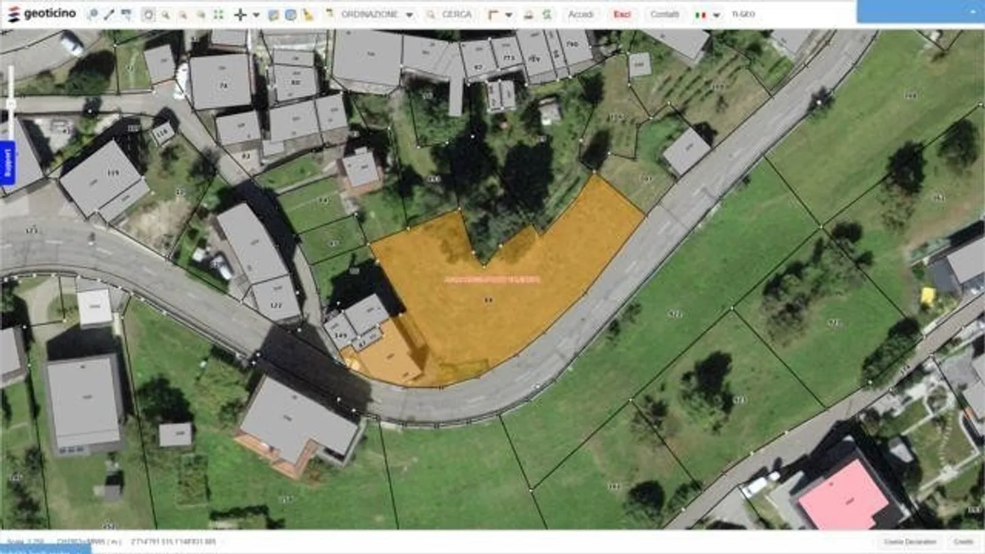Expand the dropdown arrow beside the pan tool
Viewport: 985px width, 554px height.
click(257, 14)
